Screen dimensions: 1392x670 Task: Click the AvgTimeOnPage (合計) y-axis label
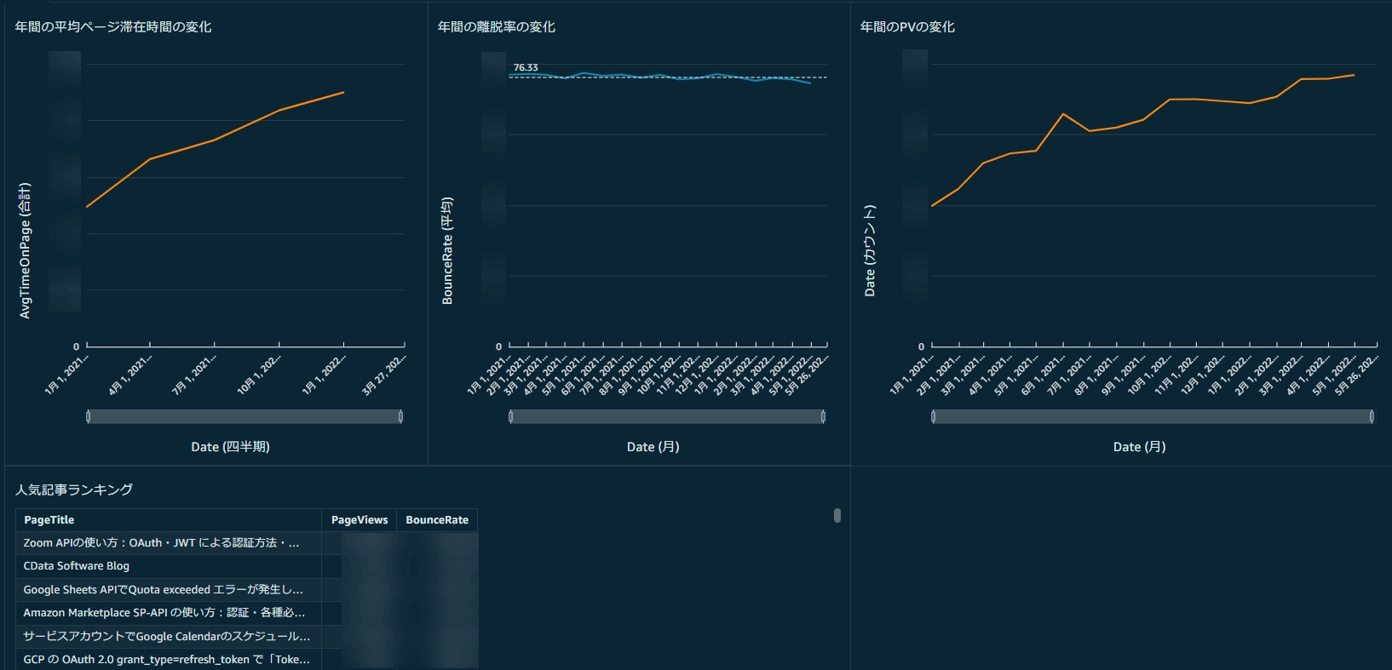25,250
